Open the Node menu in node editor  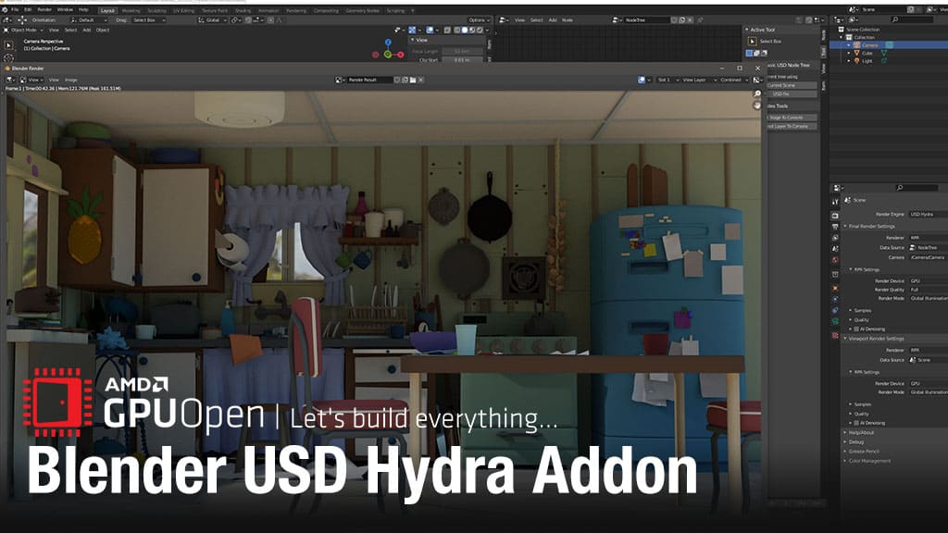click(568, 20)
